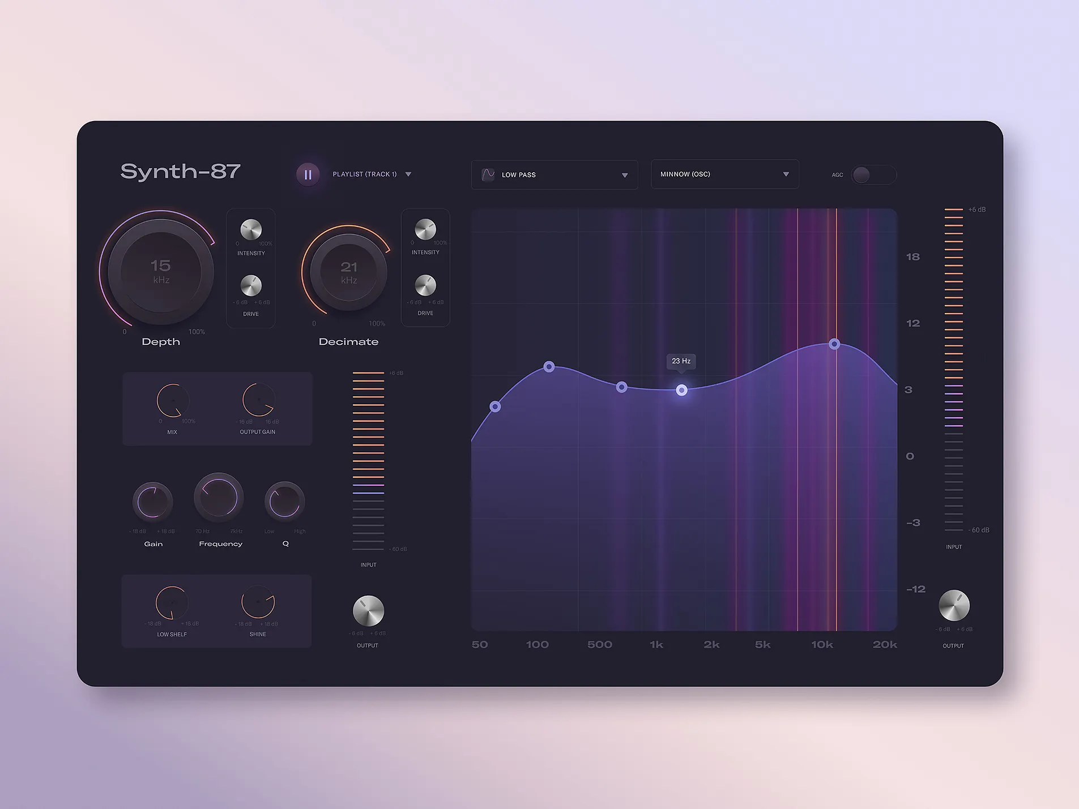This screenshot has width=1079, height=809.
Task: Click the Output knob beside the Shine panel
Action: pos(368,611)
